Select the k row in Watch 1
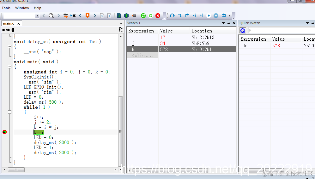The width and height of the screenshot is (315, 179). 181,49
